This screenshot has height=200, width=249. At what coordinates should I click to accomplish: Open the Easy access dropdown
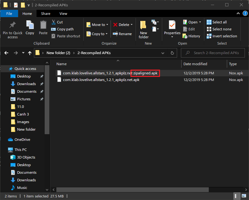(155, 29)
